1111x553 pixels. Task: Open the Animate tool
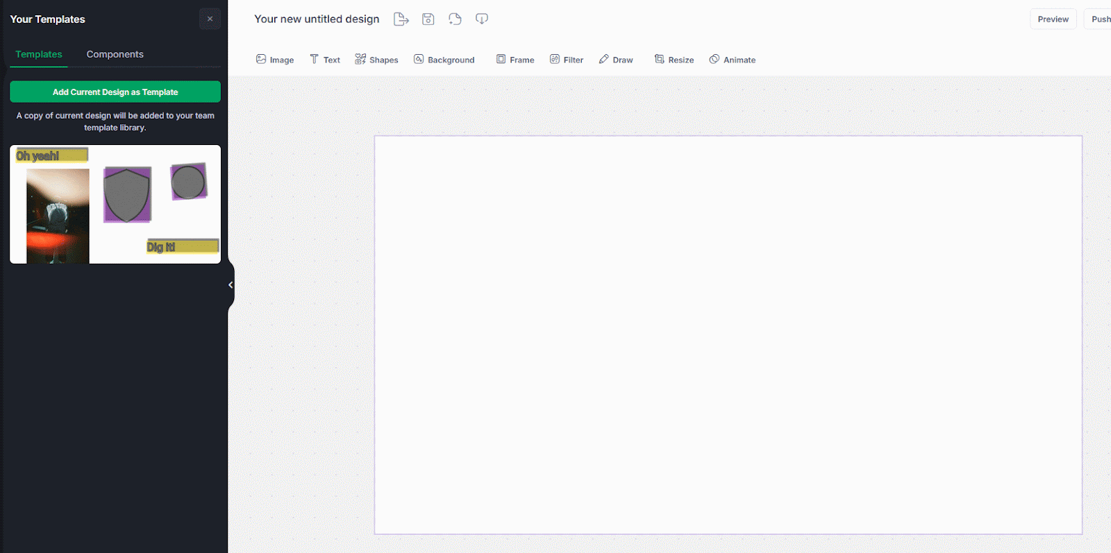733,60
